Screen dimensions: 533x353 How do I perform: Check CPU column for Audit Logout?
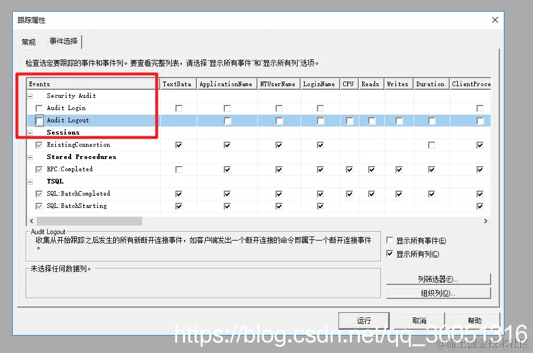[350, 121]
